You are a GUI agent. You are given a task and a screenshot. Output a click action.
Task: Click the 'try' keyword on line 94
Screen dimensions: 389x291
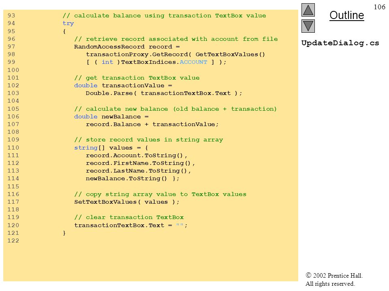[x=68, y=23]
